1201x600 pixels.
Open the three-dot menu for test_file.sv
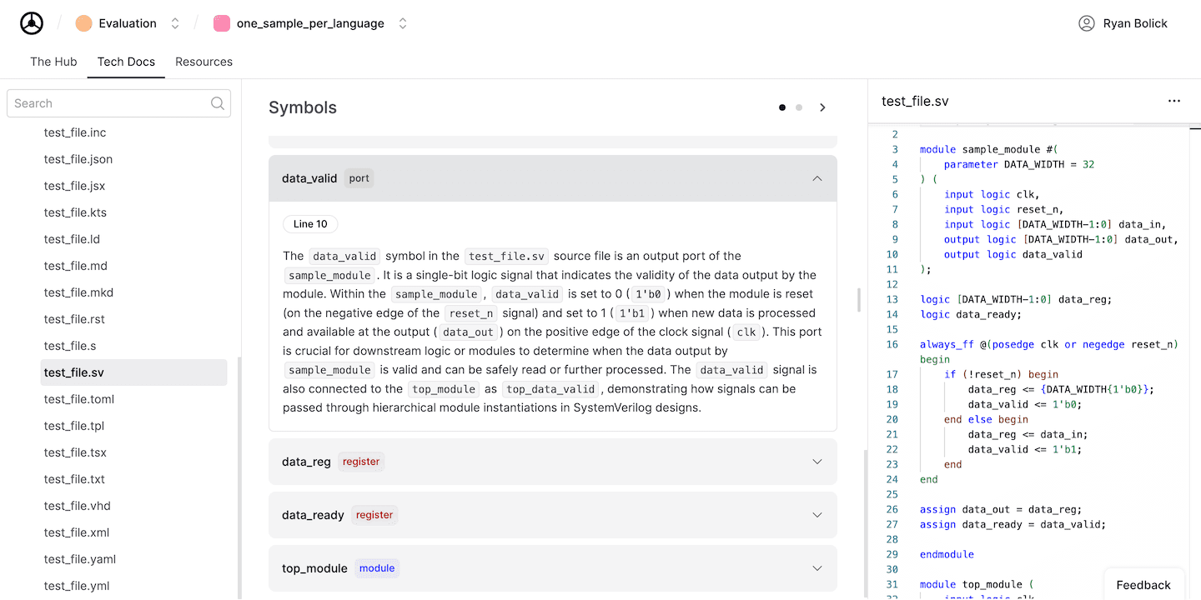pyautogui.click(x=1174, y=101)
